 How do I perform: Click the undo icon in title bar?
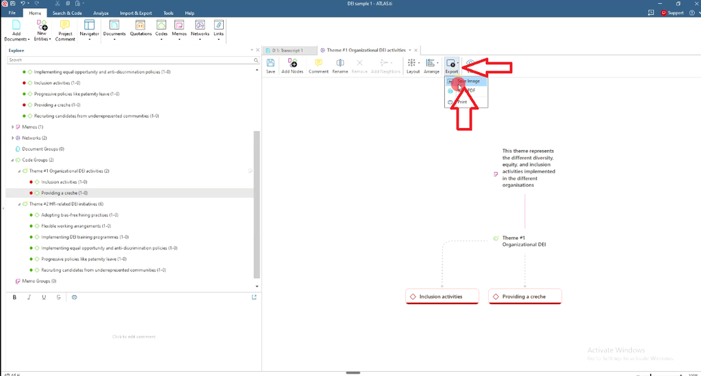click(x=23, y=3)
